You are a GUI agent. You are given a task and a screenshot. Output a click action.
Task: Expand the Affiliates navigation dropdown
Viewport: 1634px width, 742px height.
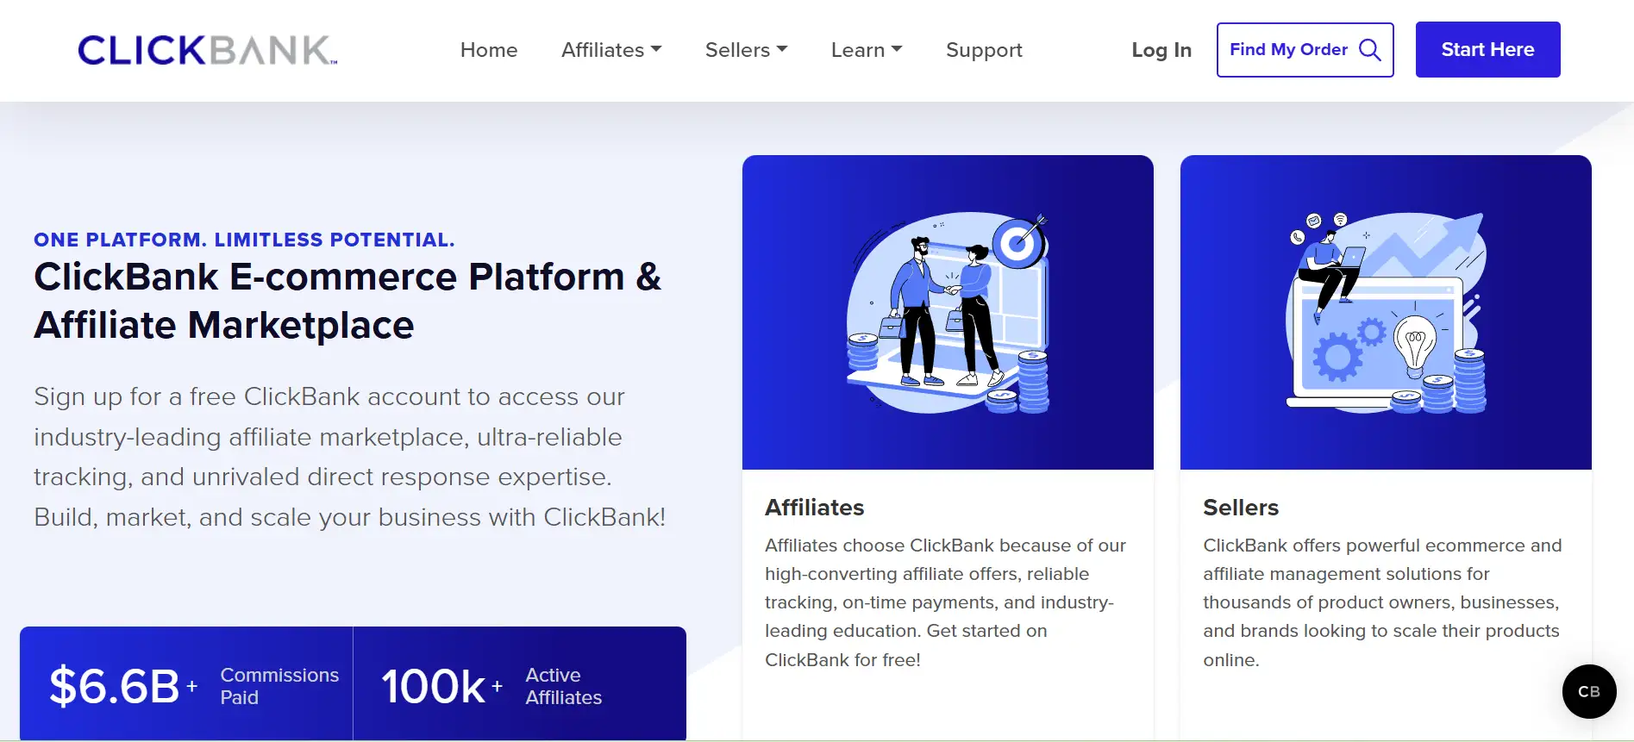[x=611, y=50]
